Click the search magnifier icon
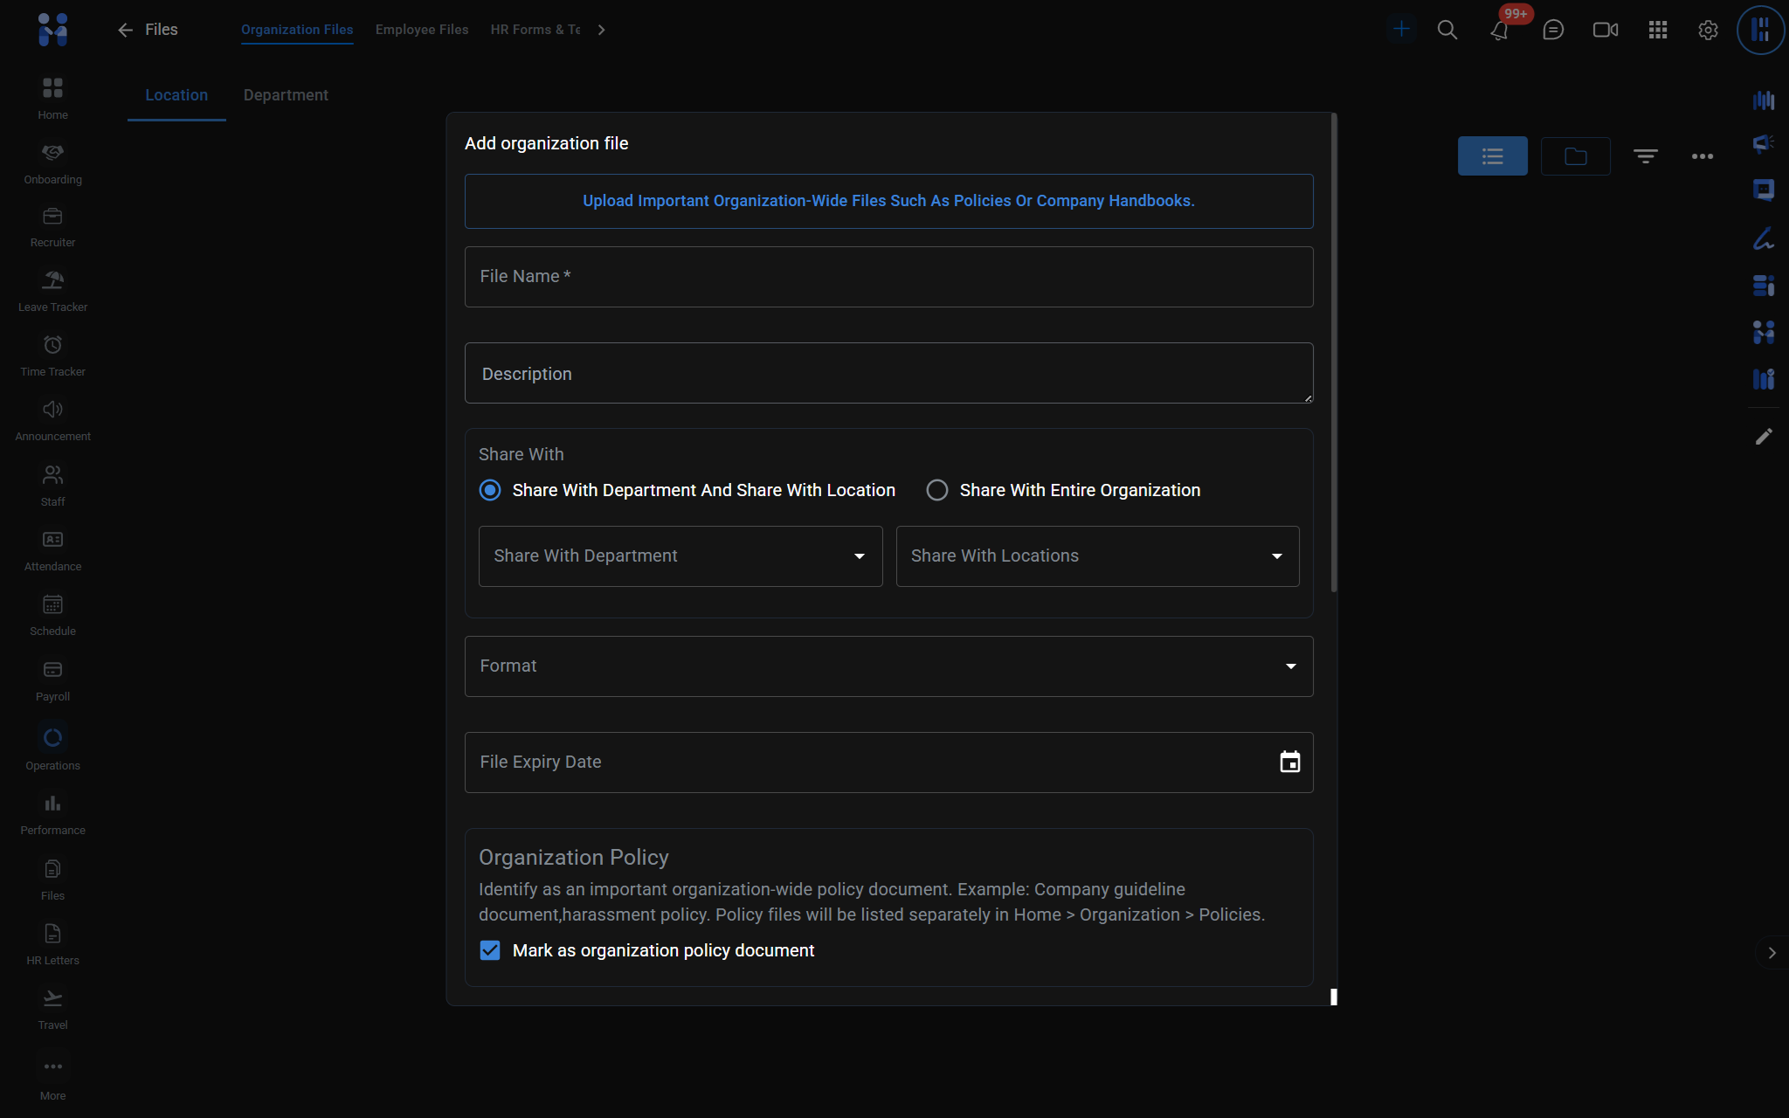The width and height of the screenshot is (1789, 1118). tap(1447, 30)
